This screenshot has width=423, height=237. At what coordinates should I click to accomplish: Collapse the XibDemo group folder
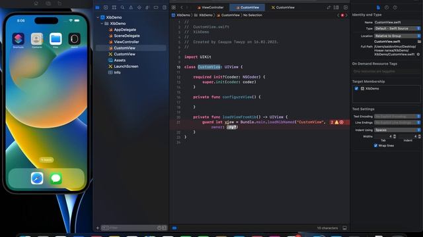click(x=102, y=24)
